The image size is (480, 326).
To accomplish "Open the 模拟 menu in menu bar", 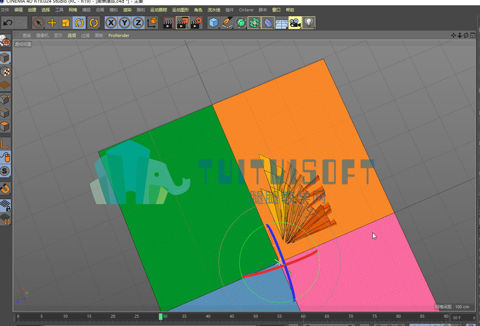I will (114, 10).
